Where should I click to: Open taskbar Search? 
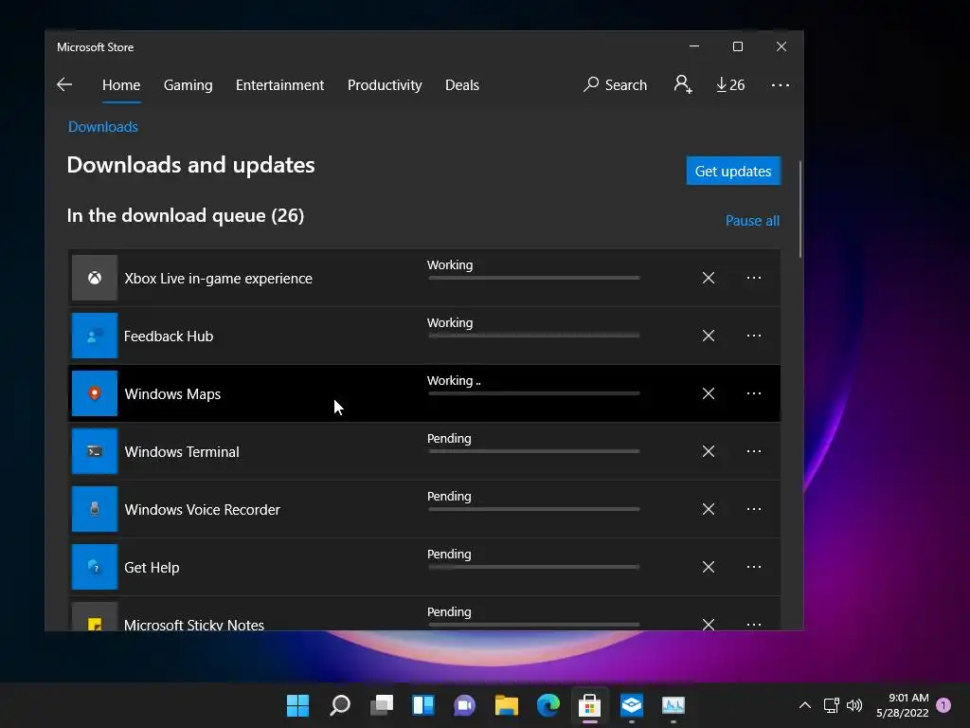340,705
